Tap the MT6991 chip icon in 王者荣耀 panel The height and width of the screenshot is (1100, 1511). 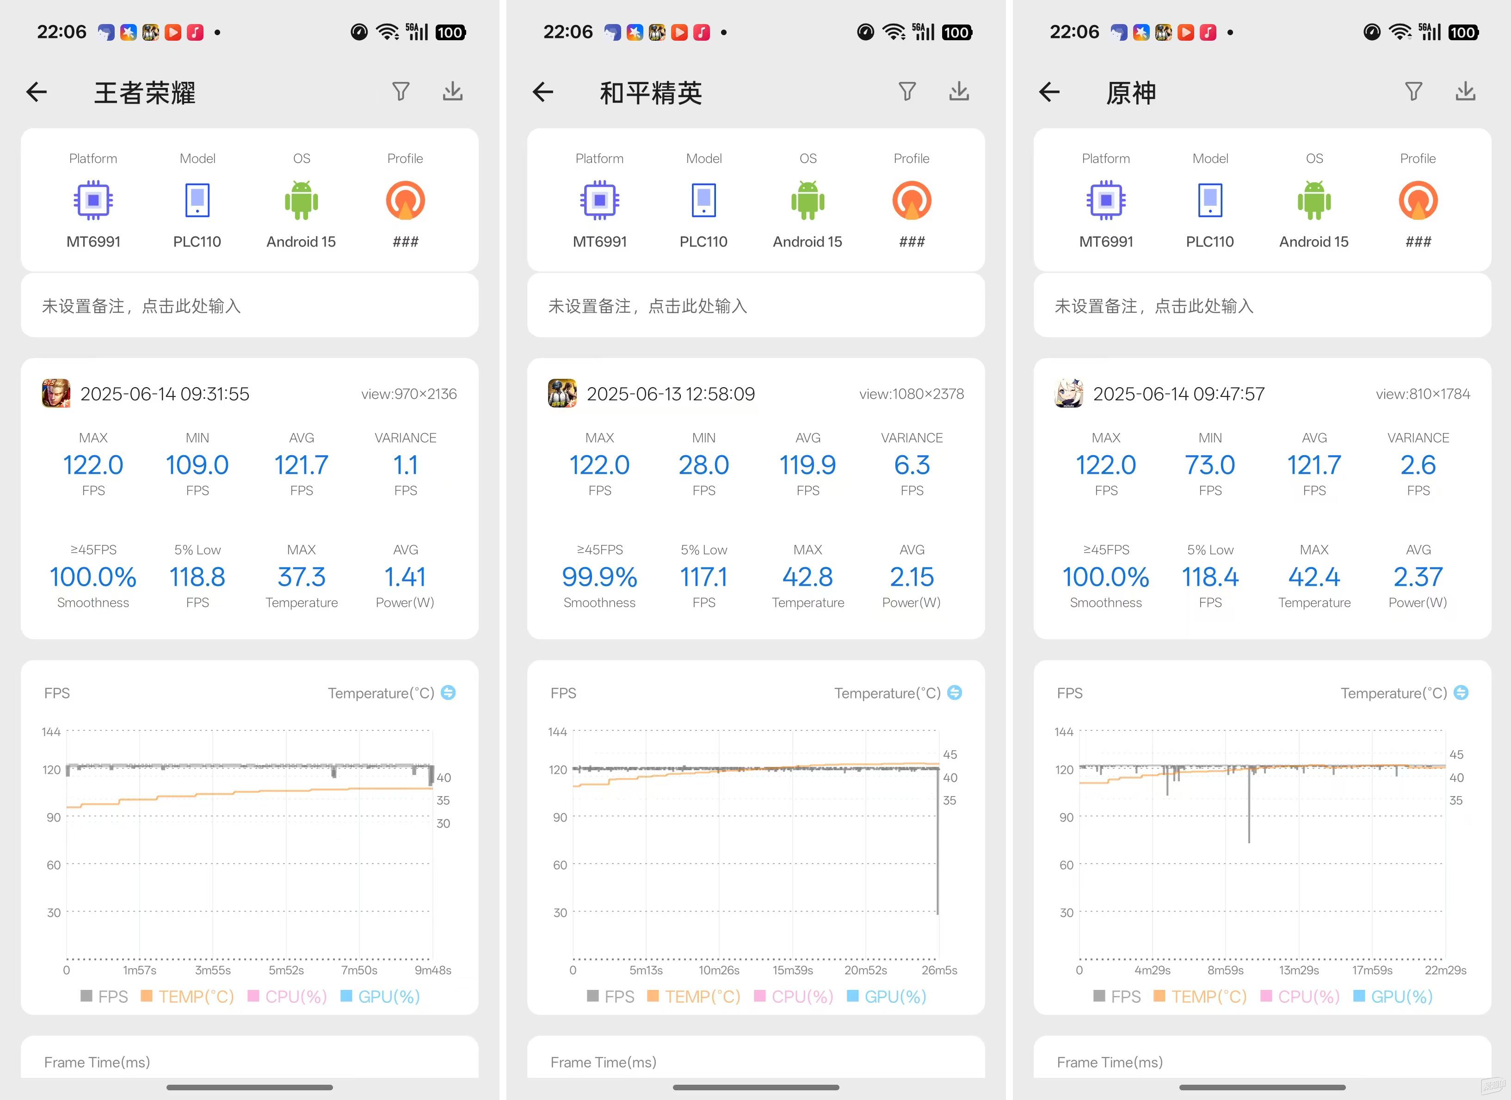coord(93,200)
